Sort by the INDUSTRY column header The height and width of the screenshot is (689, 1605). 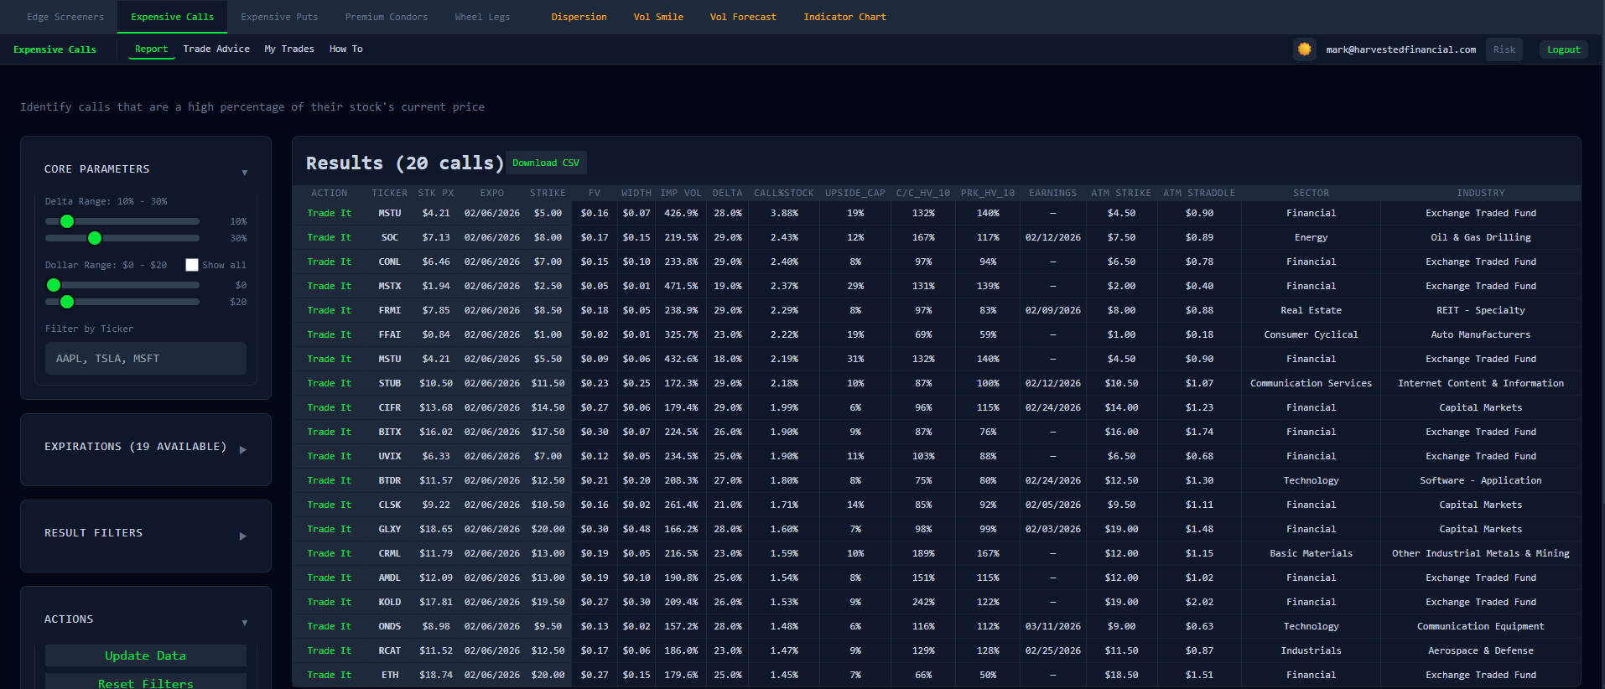(1480, 193)
